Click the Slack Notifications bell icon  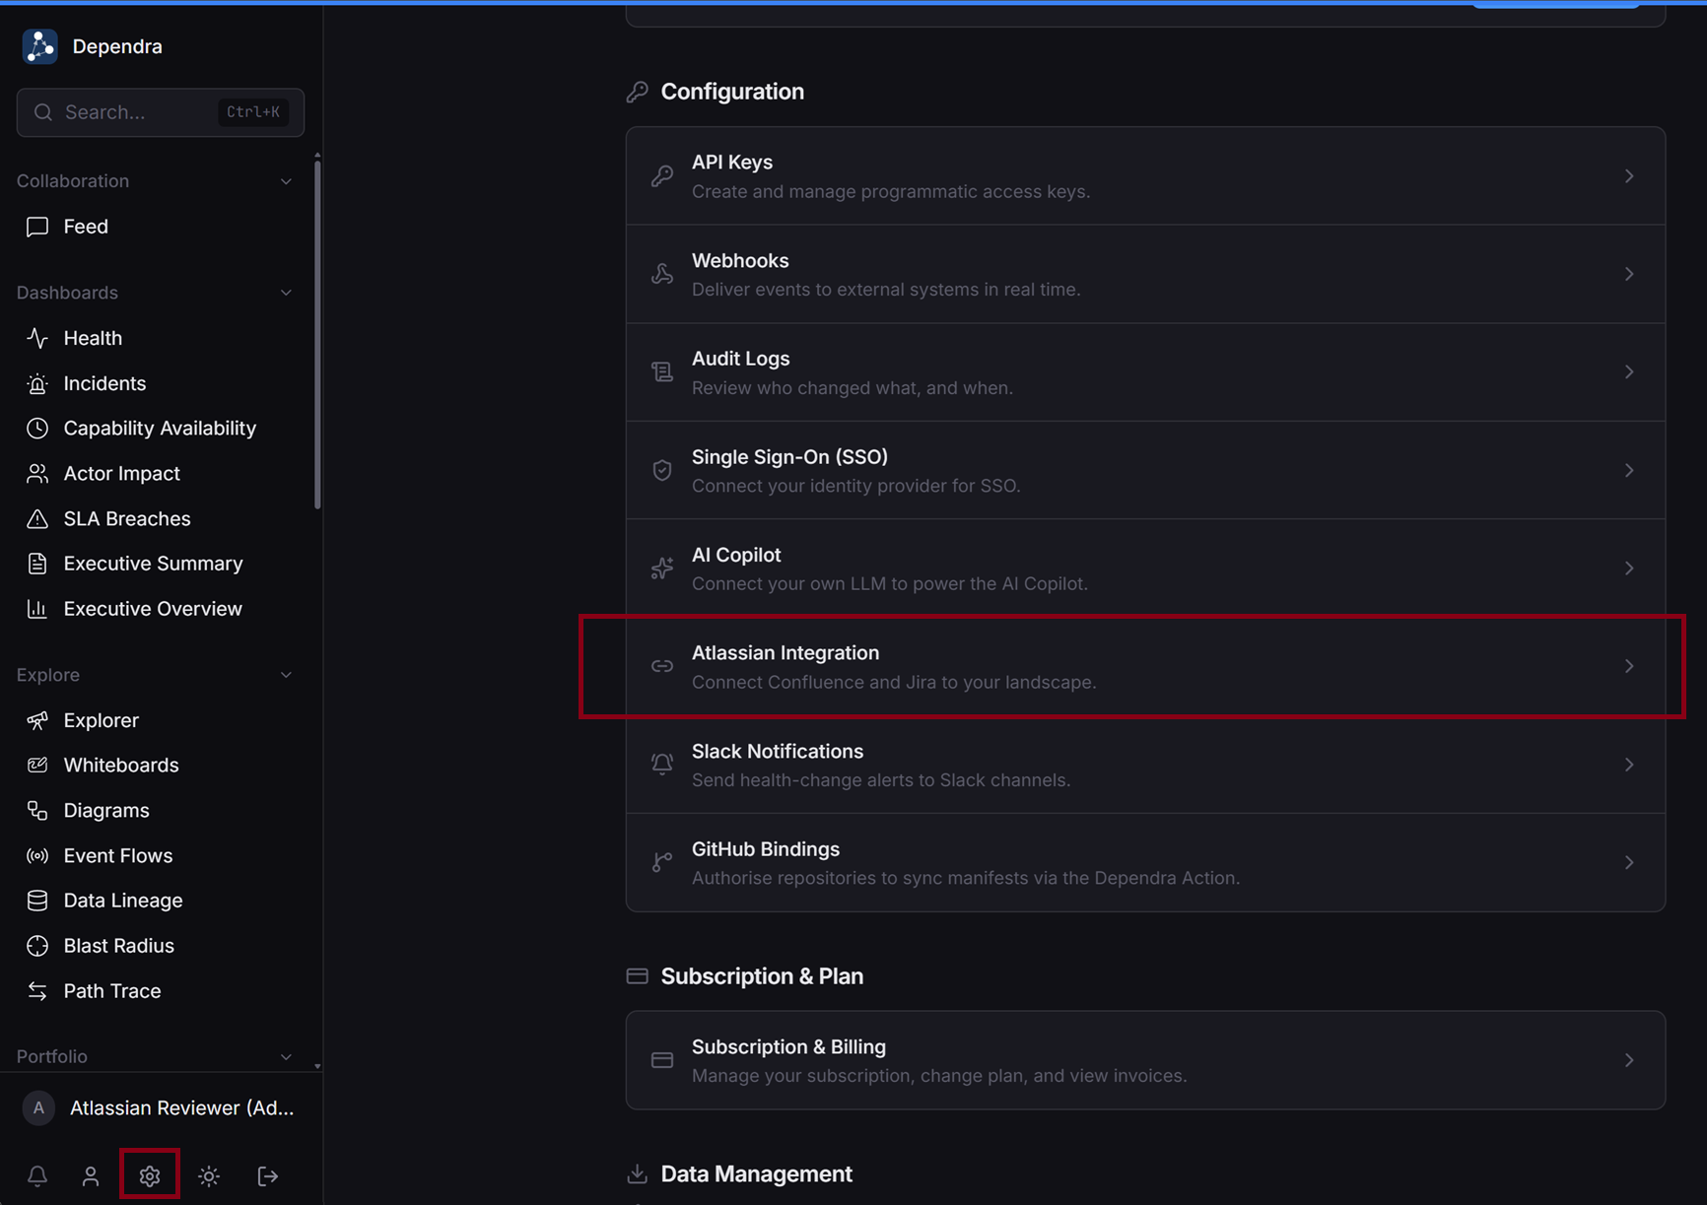662,765
